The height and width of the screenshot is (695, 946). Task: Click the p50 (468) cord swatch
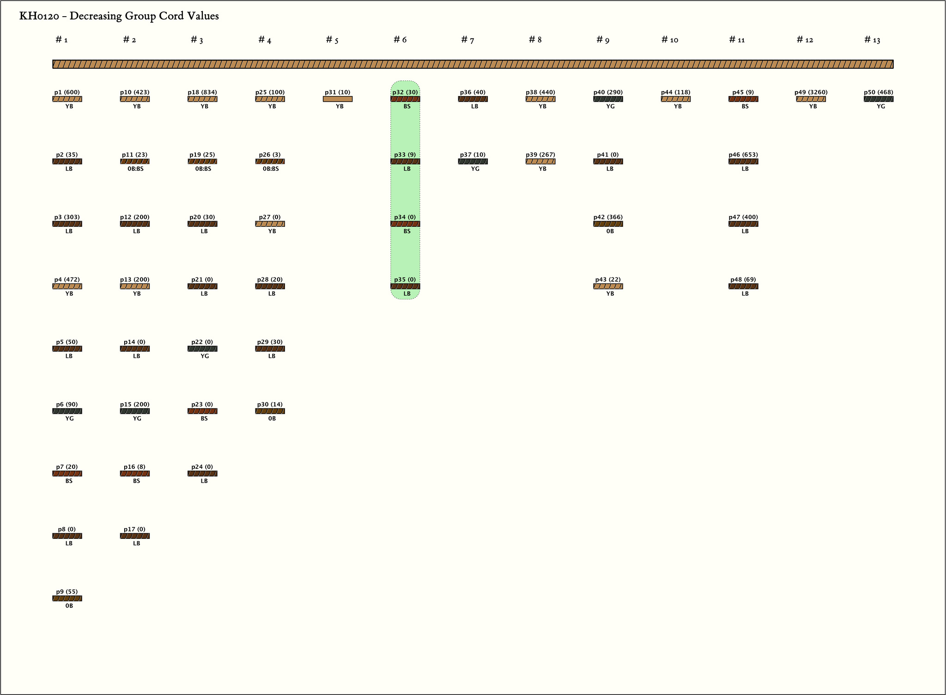point(879,99)
